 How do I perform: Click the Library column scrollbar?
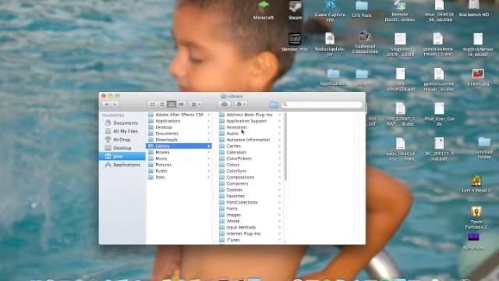(x=285, y=147)
